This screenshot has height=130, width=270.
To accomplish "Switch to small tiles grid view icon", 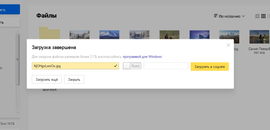I will point(263,16).
